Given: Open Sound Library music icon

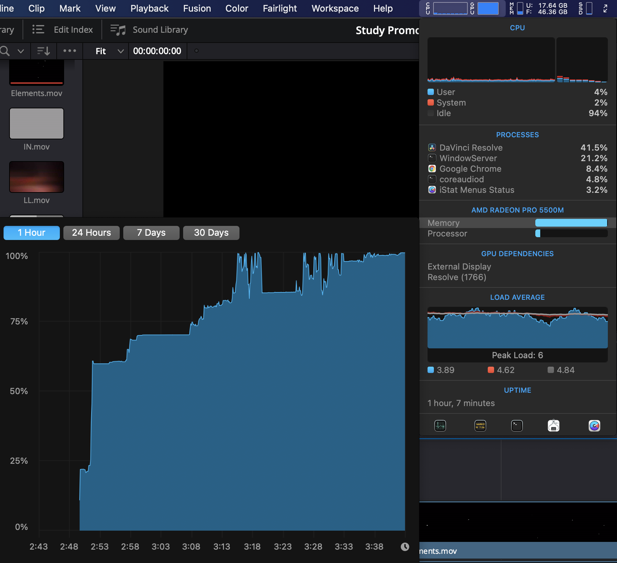Looking at the screenshot, I should pos(118,30).
